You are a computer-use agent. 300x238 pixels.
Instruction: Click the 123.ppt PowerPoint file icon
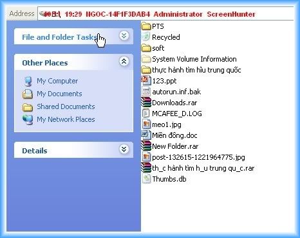(146, 81)
